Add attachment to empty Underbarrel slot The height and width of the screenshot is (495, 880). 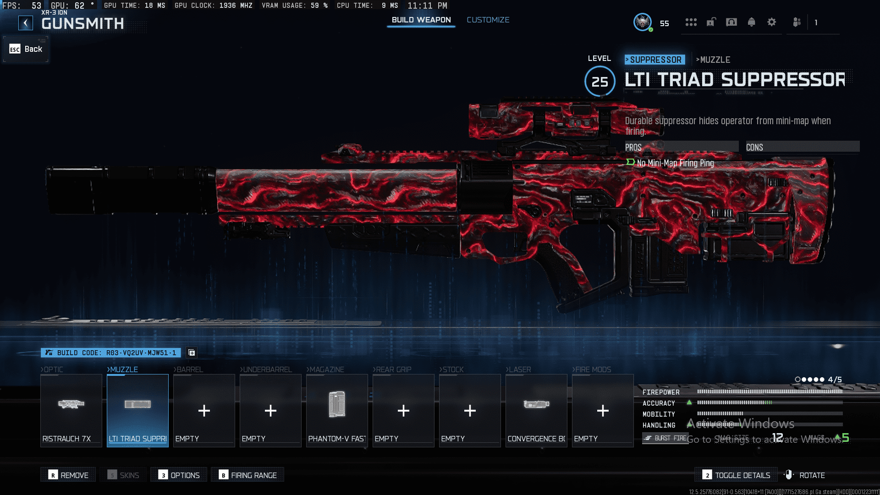pos(270,410)
